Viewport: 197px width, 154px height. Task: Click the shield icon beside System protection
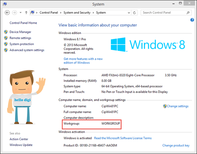coord(6,44)
